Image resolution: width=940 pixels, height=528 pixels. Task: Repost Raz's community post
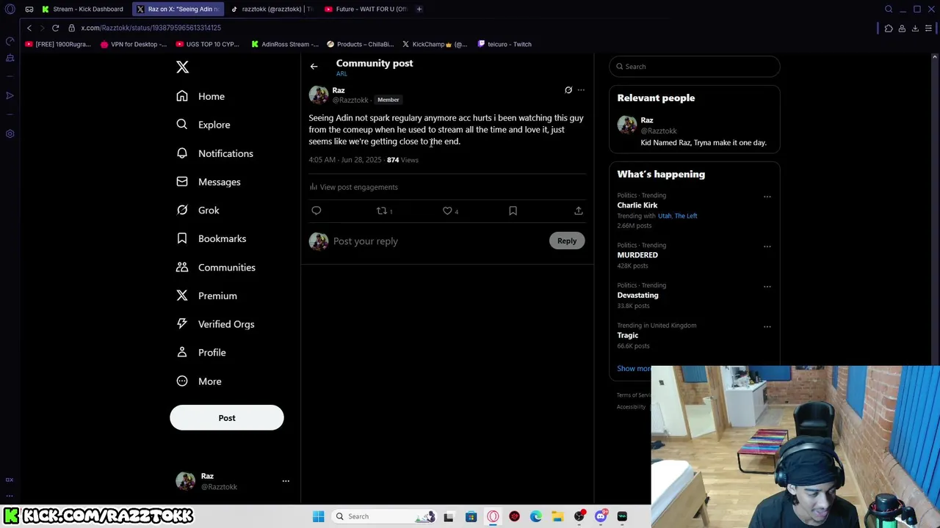(x=382, y=210)
